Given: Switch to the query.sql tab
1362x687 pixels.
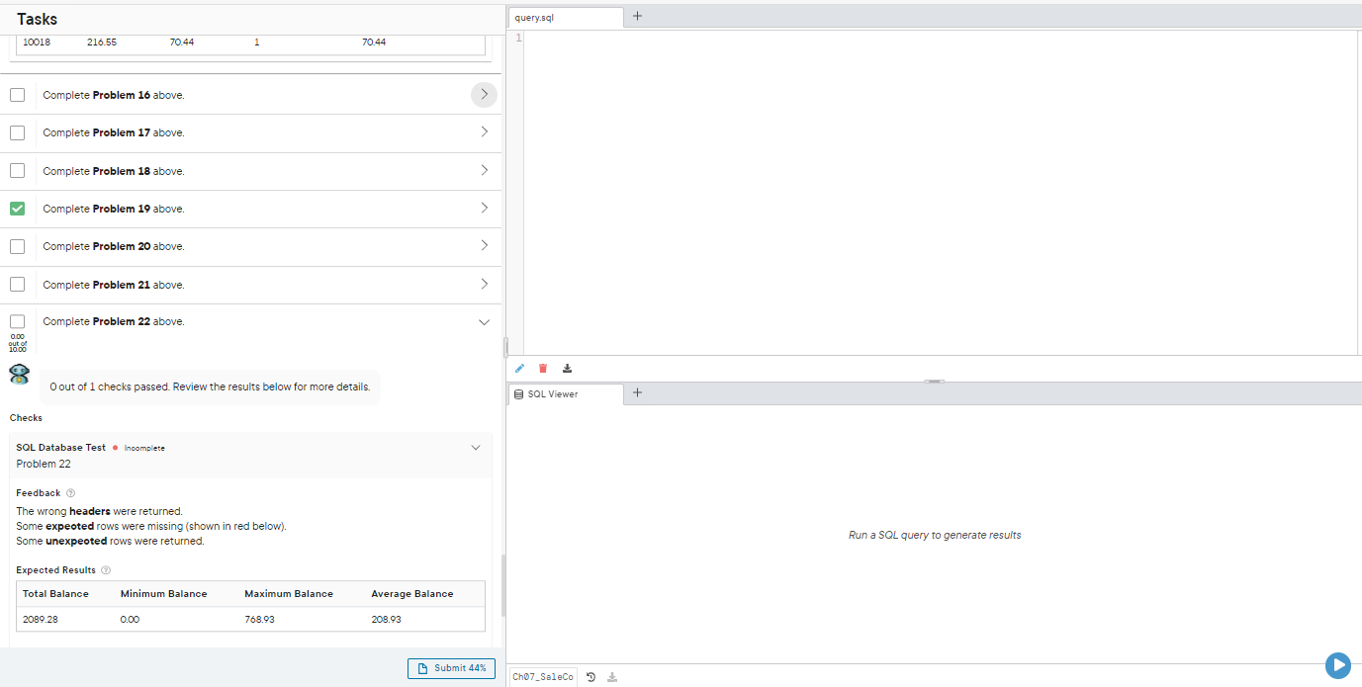Looking at the screenshot, I should click(x=566, y=18).
